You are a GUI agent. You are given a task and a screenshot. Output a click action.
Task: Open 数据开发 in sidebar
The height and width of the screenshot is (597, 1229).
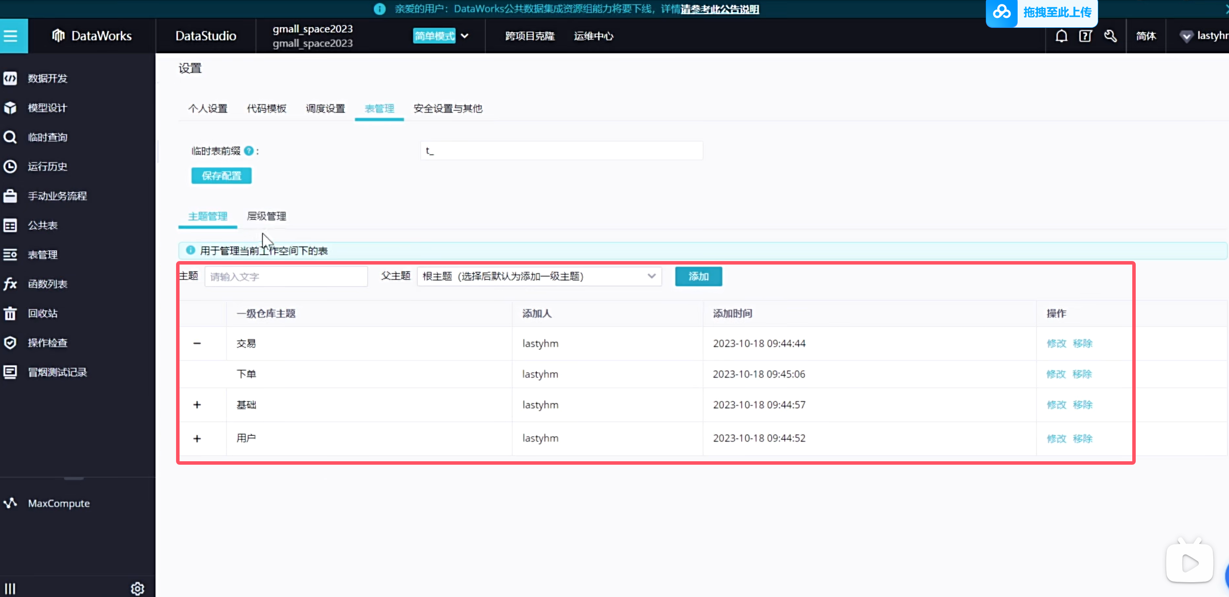pyautogui.click(x=47, y=78)
